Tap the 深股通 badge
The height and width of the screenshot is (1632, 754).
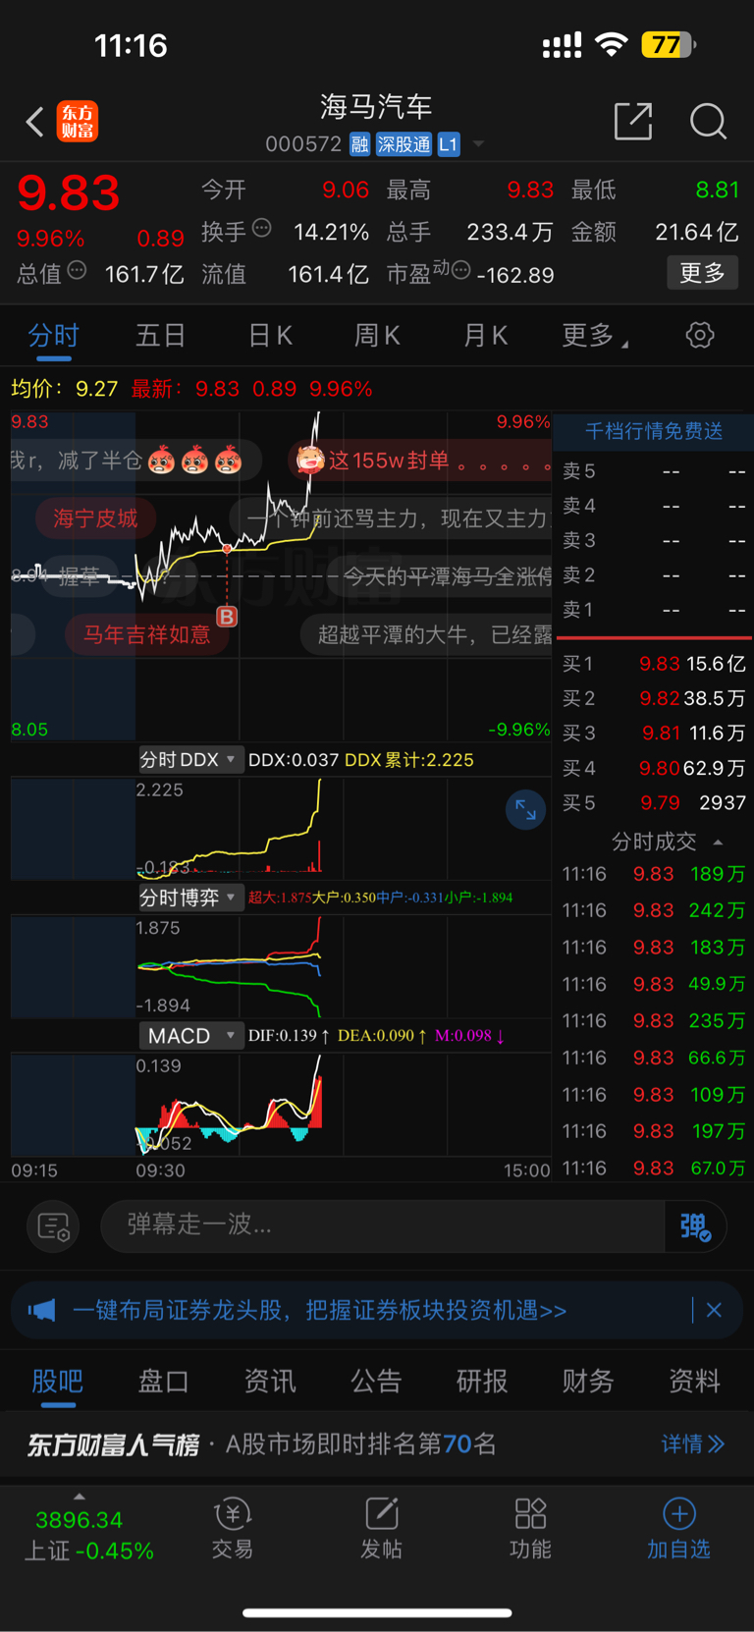[x=404, y=144]
